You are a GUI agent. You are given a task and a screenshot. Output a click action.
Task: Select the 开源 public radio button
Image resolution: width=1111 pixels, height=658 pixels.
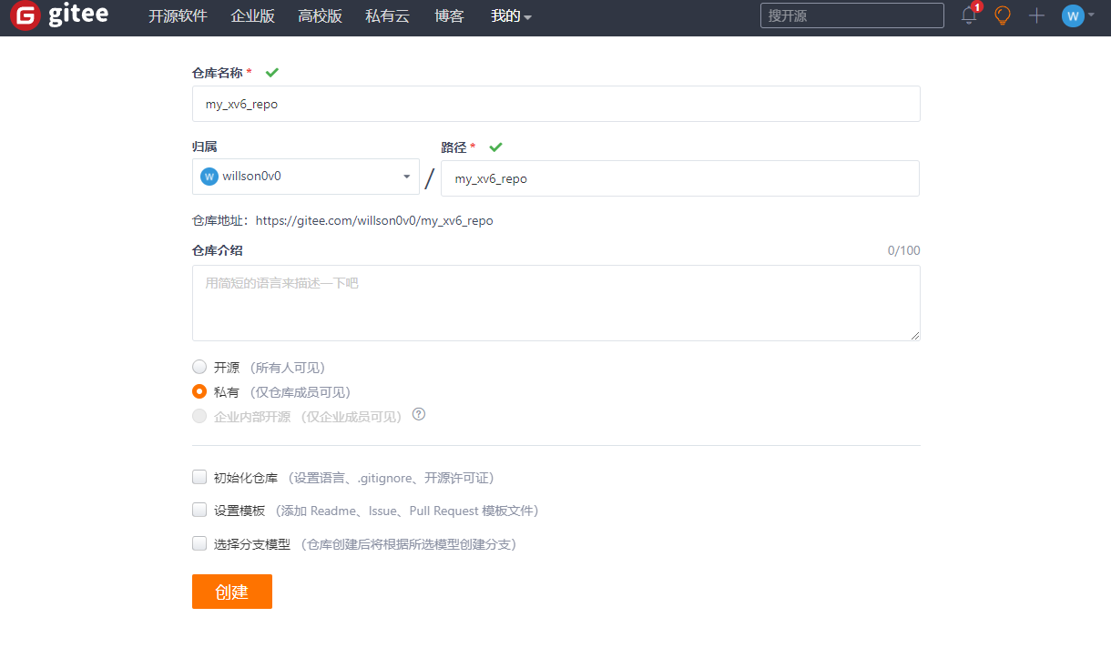(199, 367)
